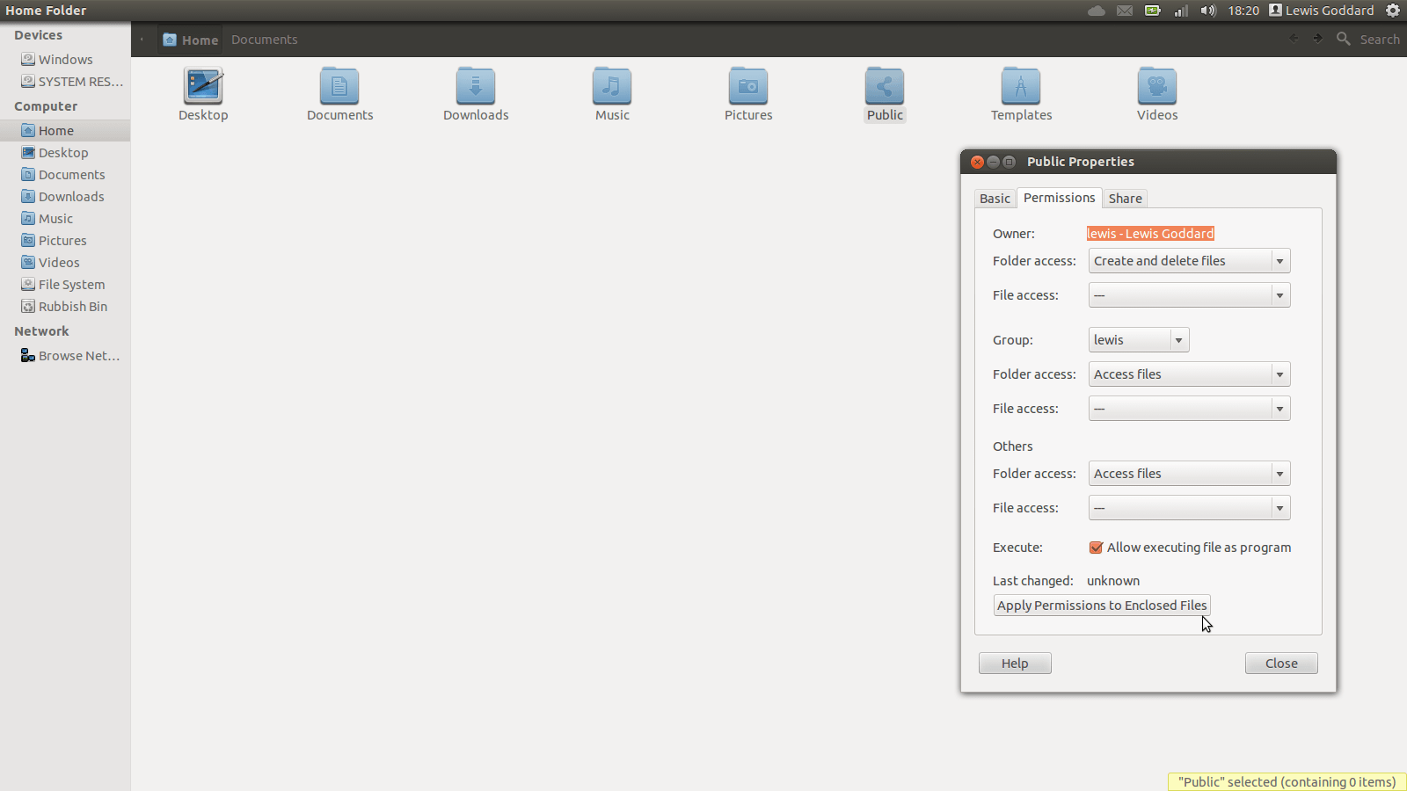Open the Music folder icon in main view

612,86
